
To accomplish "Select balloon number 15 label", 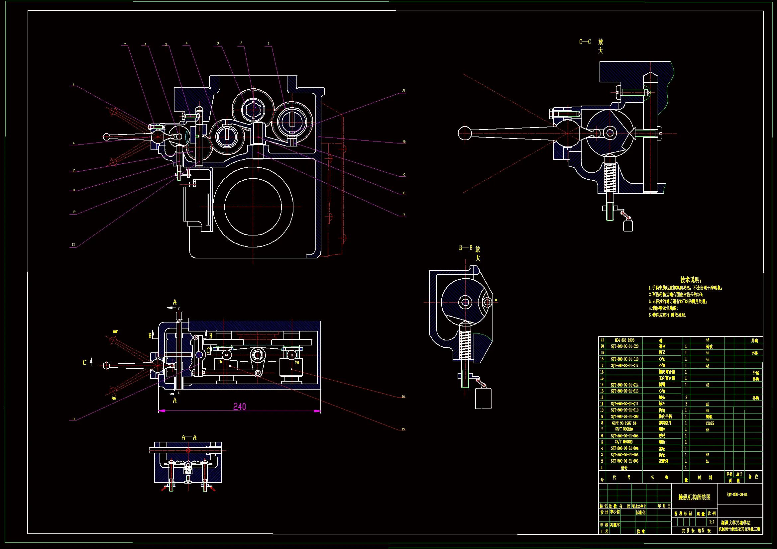I will click(x=403, y=429).
